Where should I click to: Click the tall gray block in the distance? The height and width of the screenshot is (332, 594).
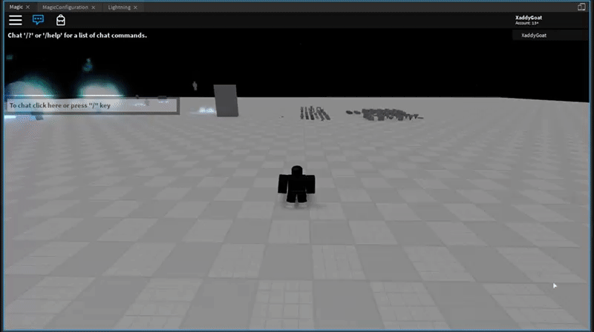226,100
